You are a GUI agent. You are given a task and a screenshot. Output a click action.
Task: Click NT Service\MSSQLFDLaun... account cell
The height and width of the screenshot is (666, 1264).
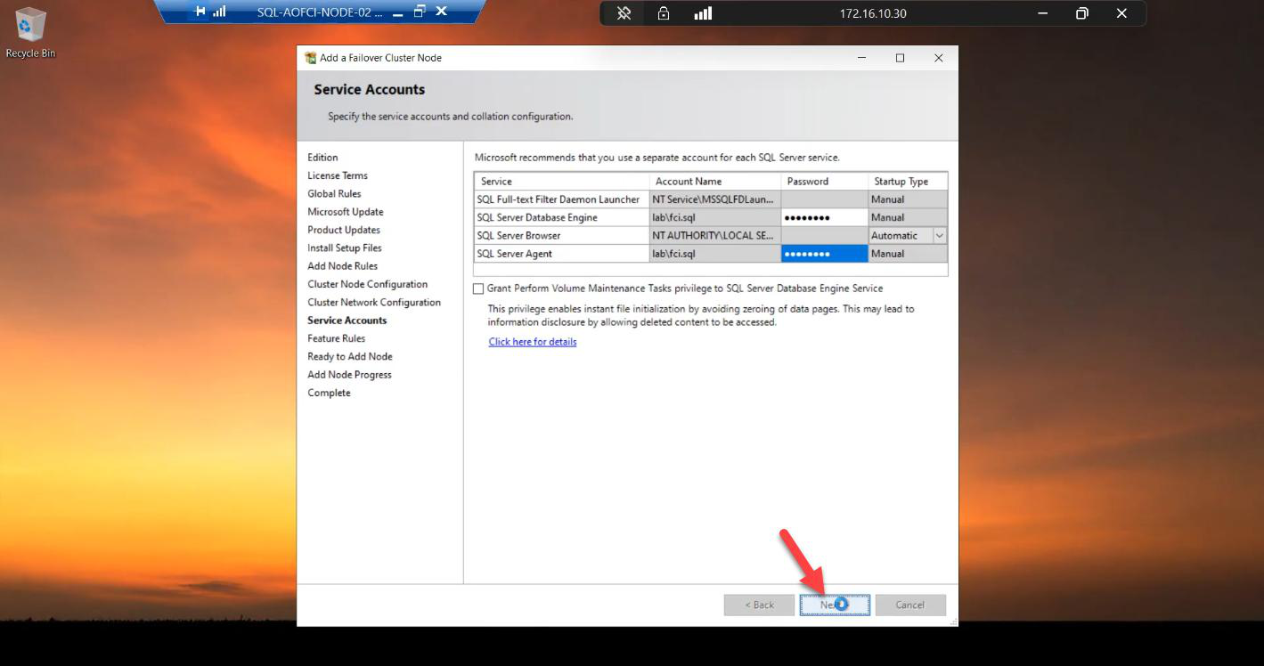(715, 199)
